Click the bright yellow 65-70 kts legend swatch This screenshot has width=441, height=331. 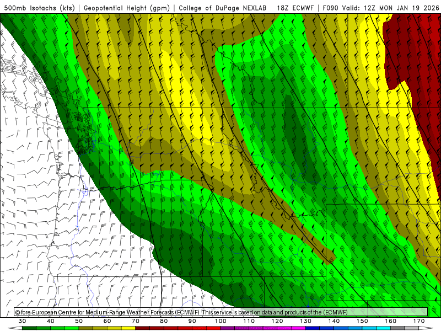tap(128, 328)
